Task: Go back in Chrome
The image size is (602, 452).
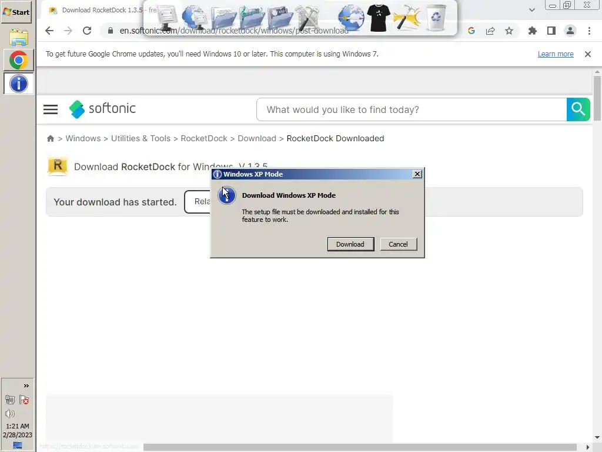Action: click(49, 31)
